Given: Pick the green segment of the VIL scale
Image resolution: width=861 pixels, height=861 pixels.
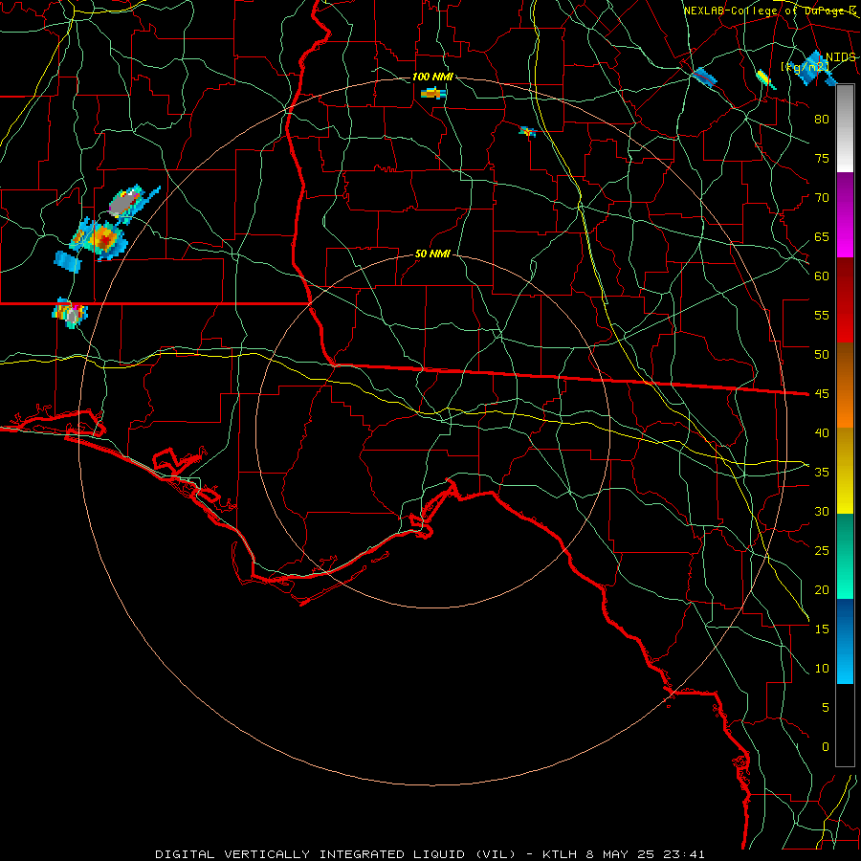Looking at the screenshot, I should click(x=845, y=556).
